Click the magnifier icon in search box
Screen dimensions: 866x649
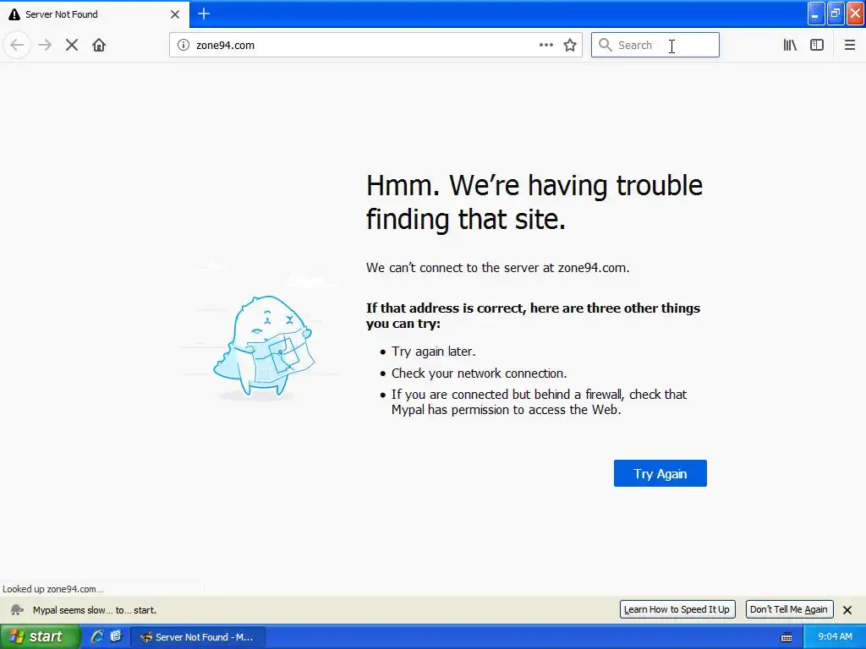point(606,45)
